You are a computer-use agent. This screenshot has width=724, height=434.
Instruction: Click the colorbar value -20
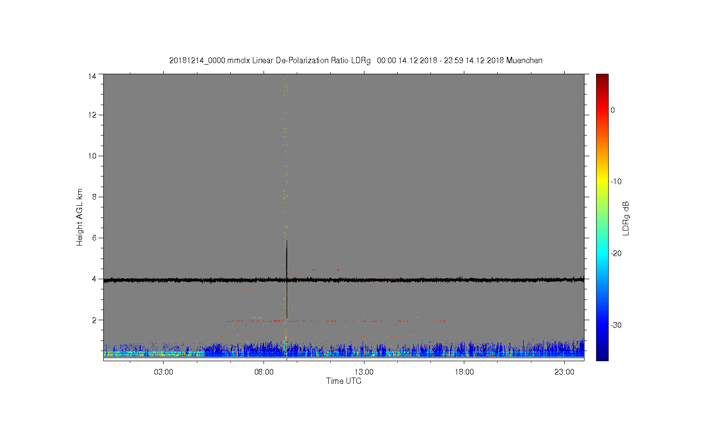click(x=616, y=254)
